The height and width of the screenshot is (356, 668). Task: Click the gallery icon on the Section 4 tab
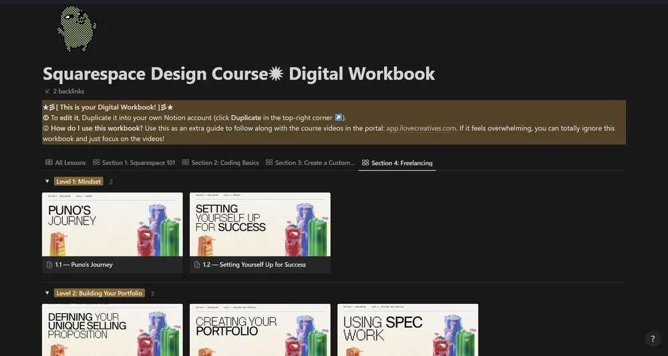click(x=365, y=163)
